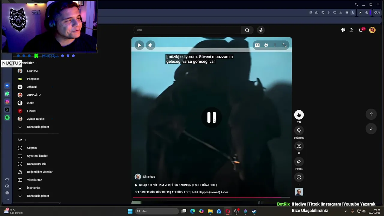384x216 pixels.
Task: Start voice search with the microphone
Action: point(261,30)
